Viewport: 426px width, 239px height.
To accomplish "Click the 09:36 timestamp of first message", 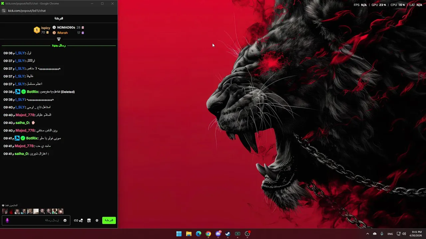I will (8, 53).
